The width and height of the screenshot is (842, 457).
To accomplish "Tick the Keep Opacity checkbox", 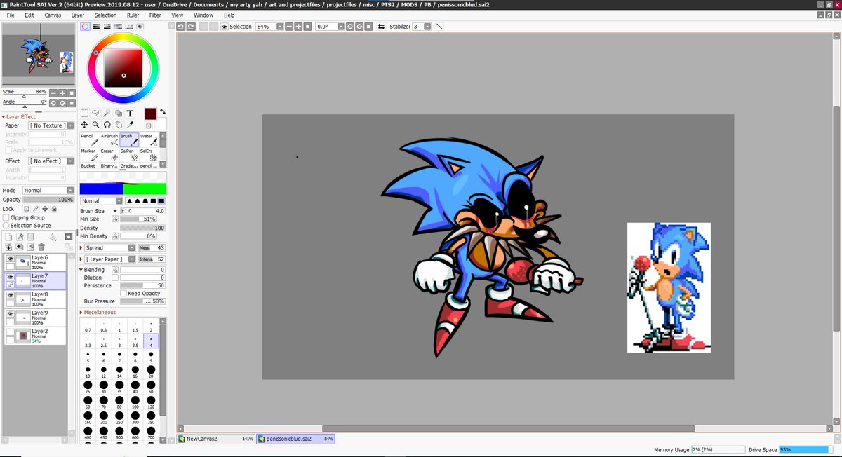I will click(123, 293).
